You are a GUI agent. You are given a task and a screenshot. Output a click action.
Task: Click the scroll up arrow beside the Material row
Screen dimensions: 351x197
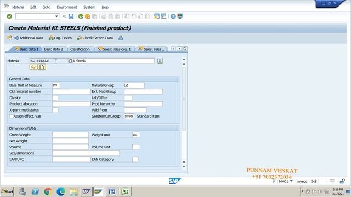pos(184,60)
